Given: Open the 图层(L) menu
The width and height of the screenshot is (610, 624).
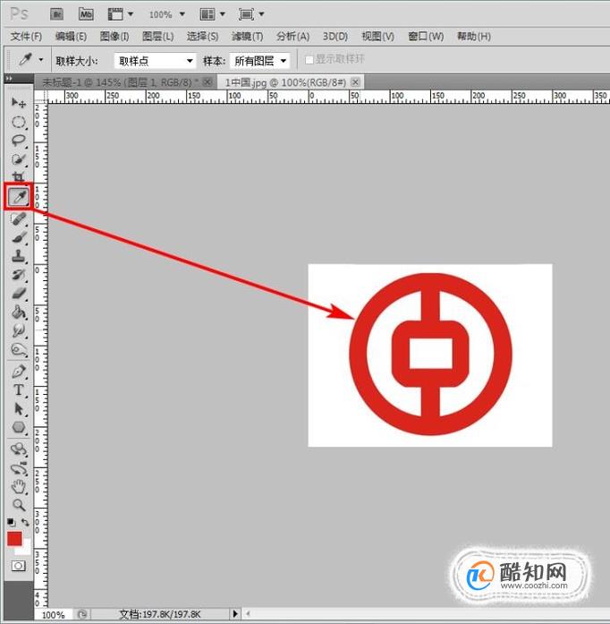Looking at the screenshot, I should click(158, 37).
